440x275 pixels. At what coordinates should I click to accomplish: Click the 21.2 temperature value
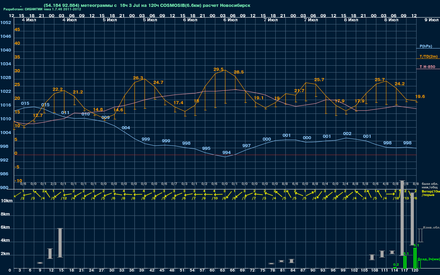coord(78,92)
